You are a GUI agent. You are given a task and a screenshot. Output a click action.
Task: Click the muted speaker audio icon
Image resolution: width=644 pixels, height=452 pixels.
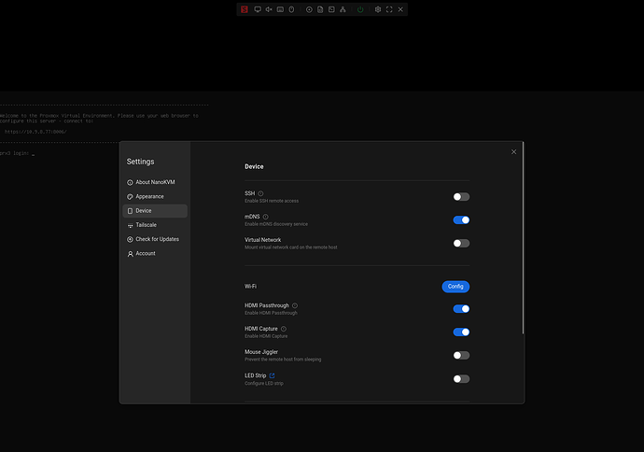tap(269, 9)
